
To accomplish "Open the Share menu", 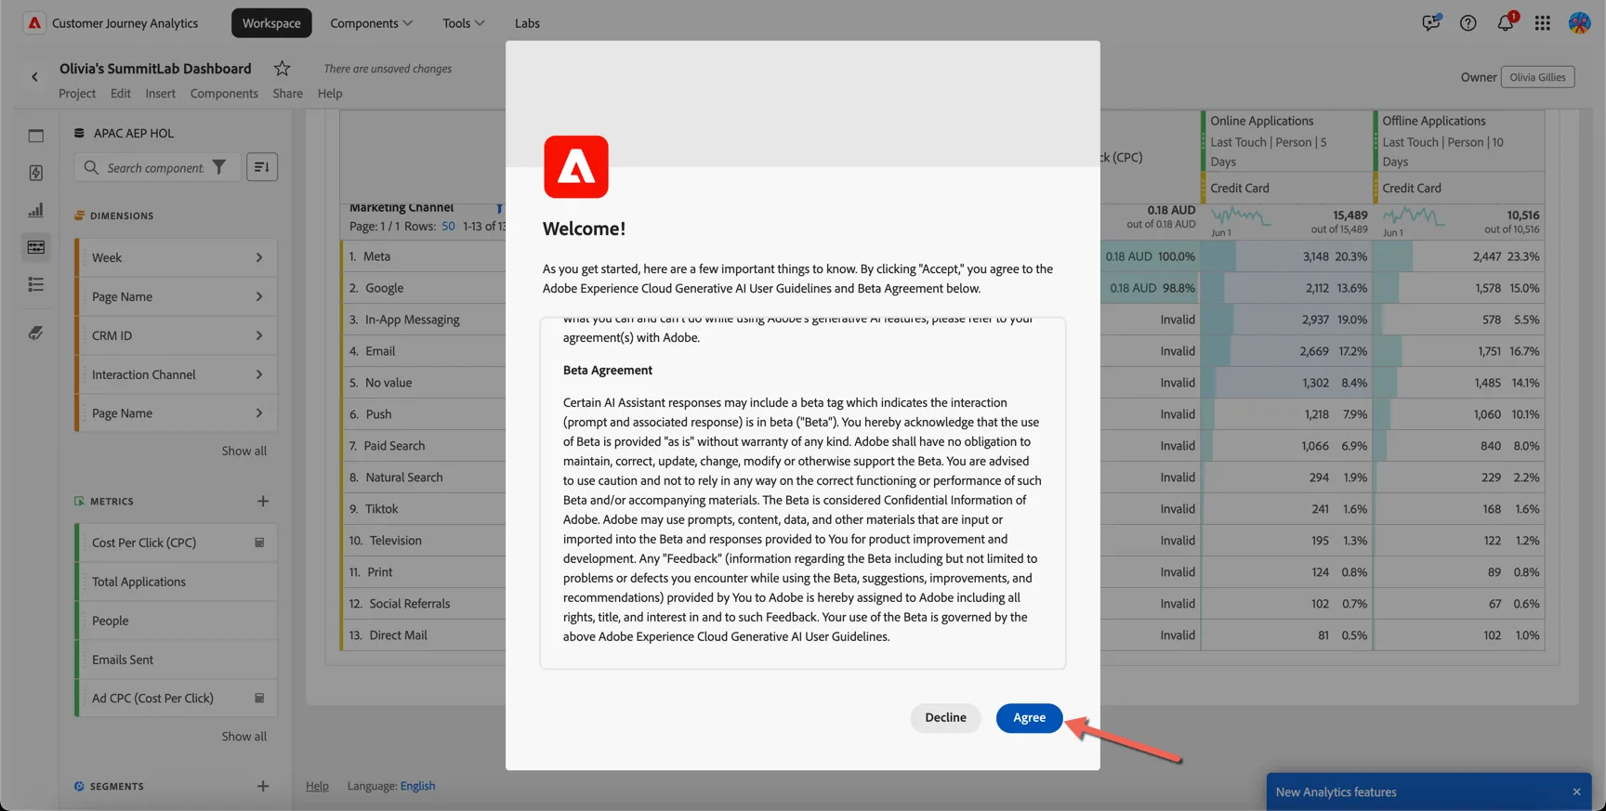I will point(288,93).
